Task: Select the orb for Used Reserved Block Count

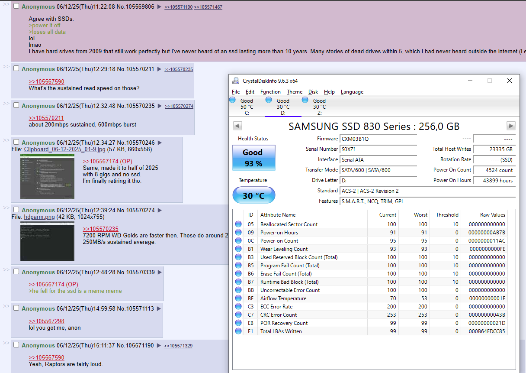Action: click(238, 257)
